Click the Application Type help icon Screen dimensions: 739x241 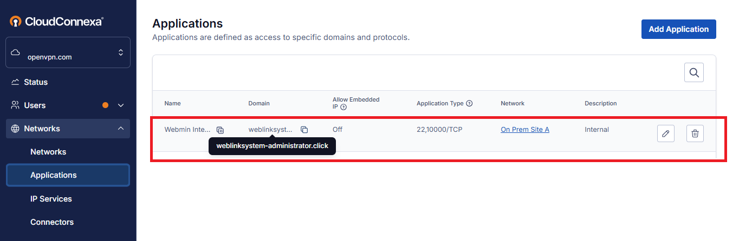point(470,103)
